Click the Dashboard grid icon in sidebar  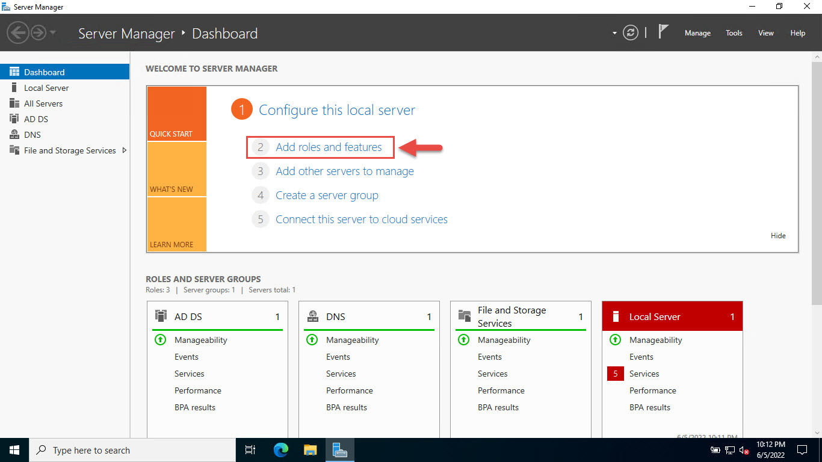point(14,72)
